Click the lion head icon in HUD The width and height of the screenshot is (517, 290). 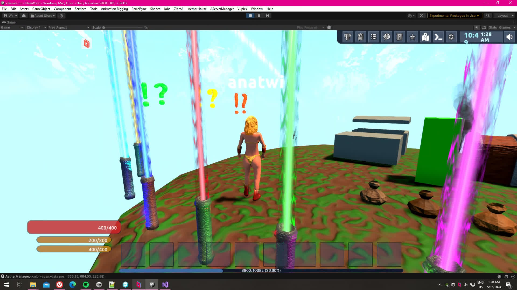(x=386, y=37)
